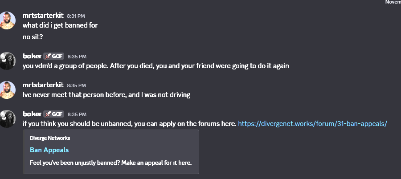The width and height of the screenshot is (401, 179).
Task: Click mrtstarterkit's avatar beside "what did i get banned for"
Action: tap(8, 20)
